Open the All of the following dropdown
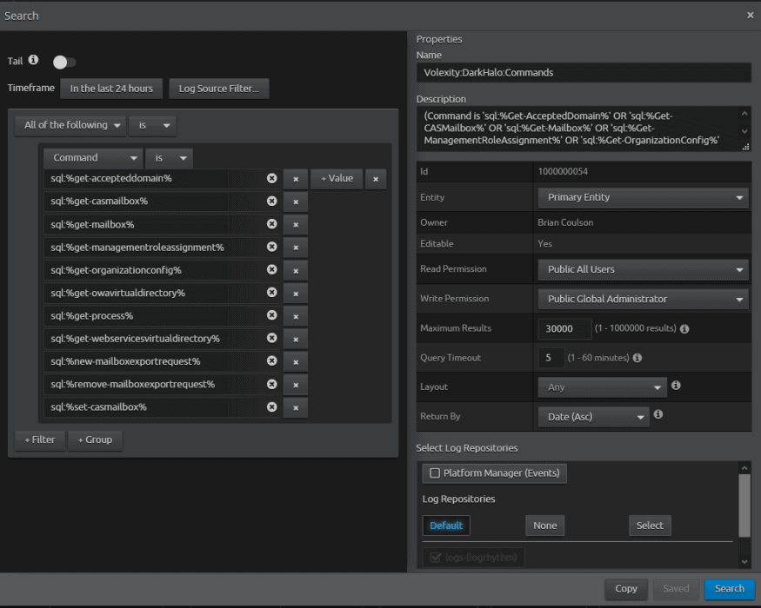Screen dimensions: 761x608 (x=70, y=124)
